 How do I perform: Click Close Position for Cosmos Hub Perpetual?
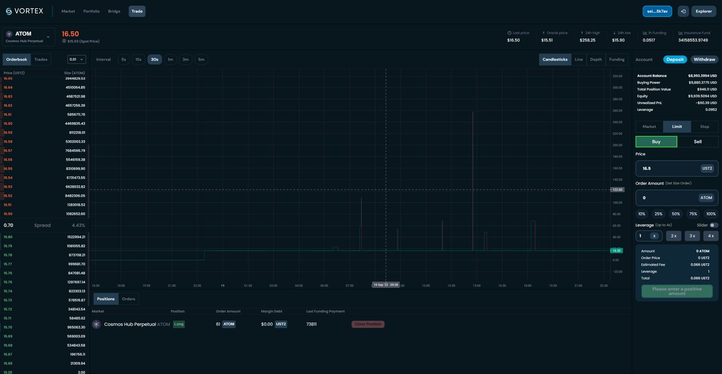[368, 324]
